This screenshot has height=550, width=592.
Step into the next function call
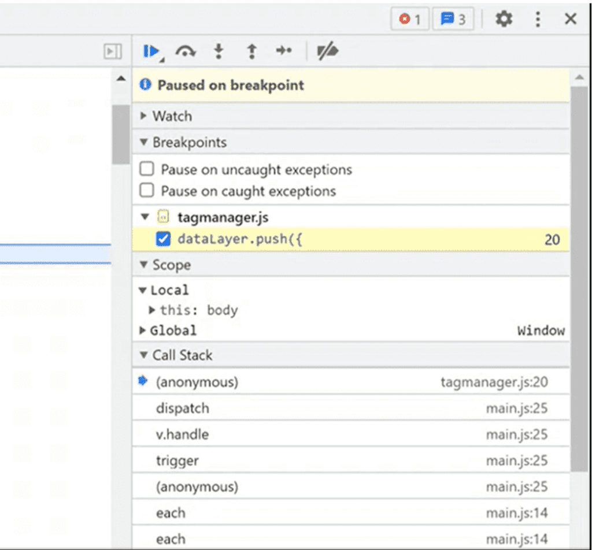[x=219, y=51]
